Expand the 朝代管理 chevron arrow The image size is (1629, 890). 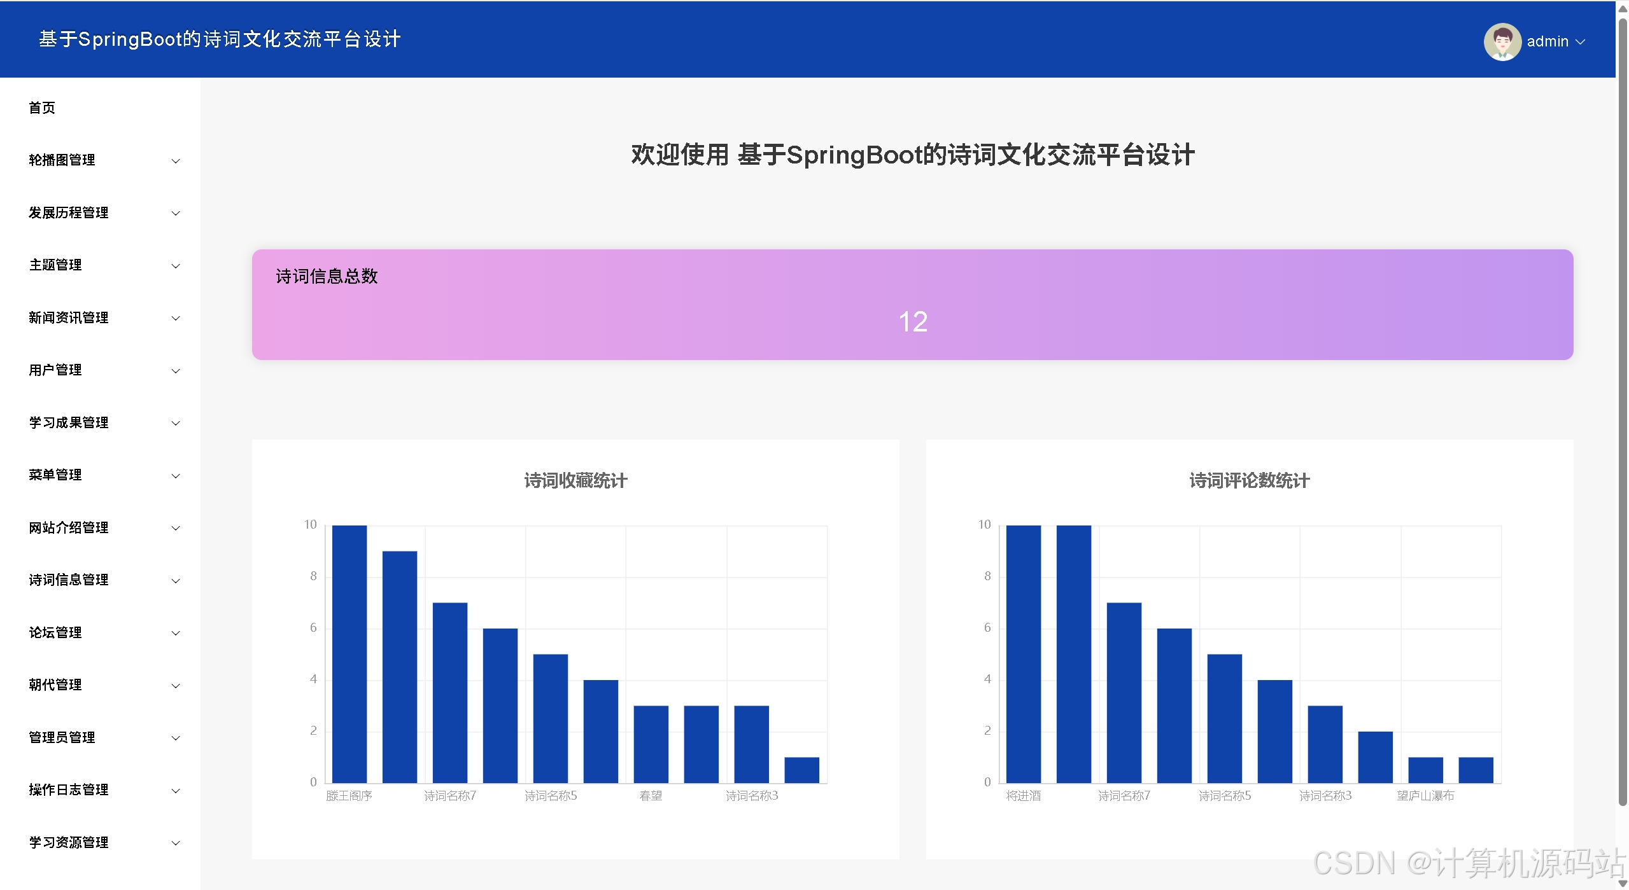point(176,686)
